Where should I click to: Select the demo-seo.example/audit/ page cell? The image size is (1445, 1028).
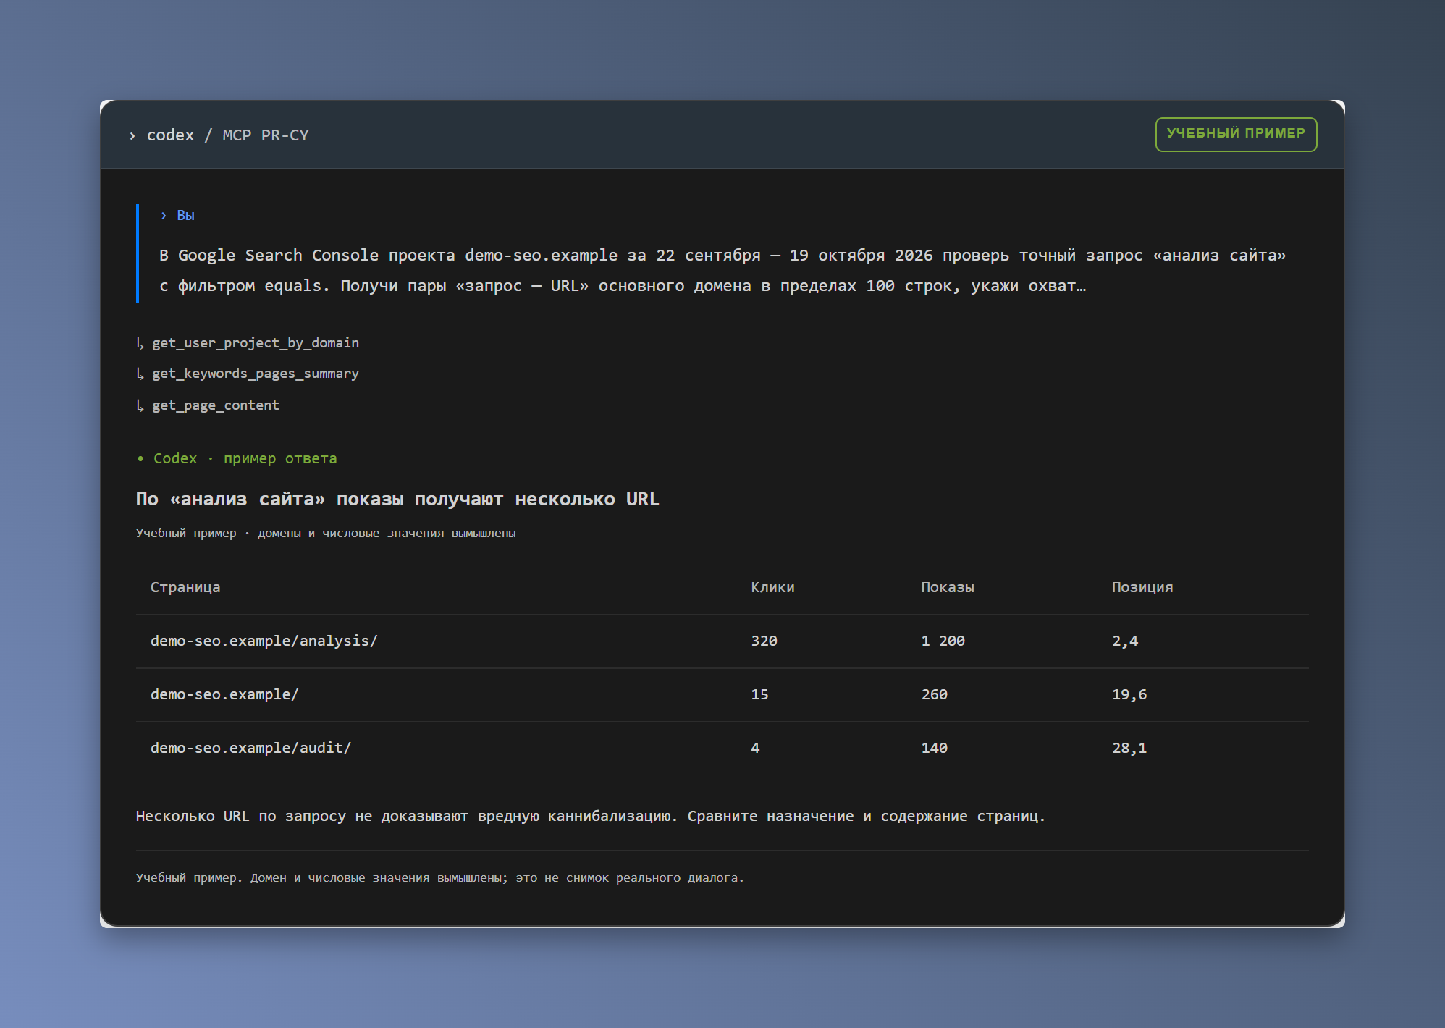(250, 749)
